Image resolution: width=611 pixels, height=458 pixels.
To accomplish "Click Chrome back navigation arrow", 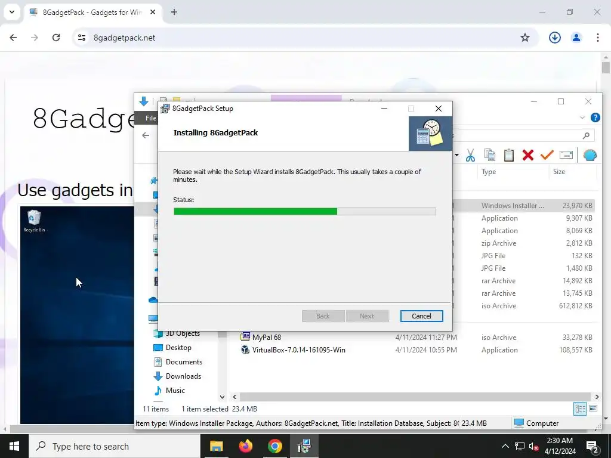I will tap(13, 38).
